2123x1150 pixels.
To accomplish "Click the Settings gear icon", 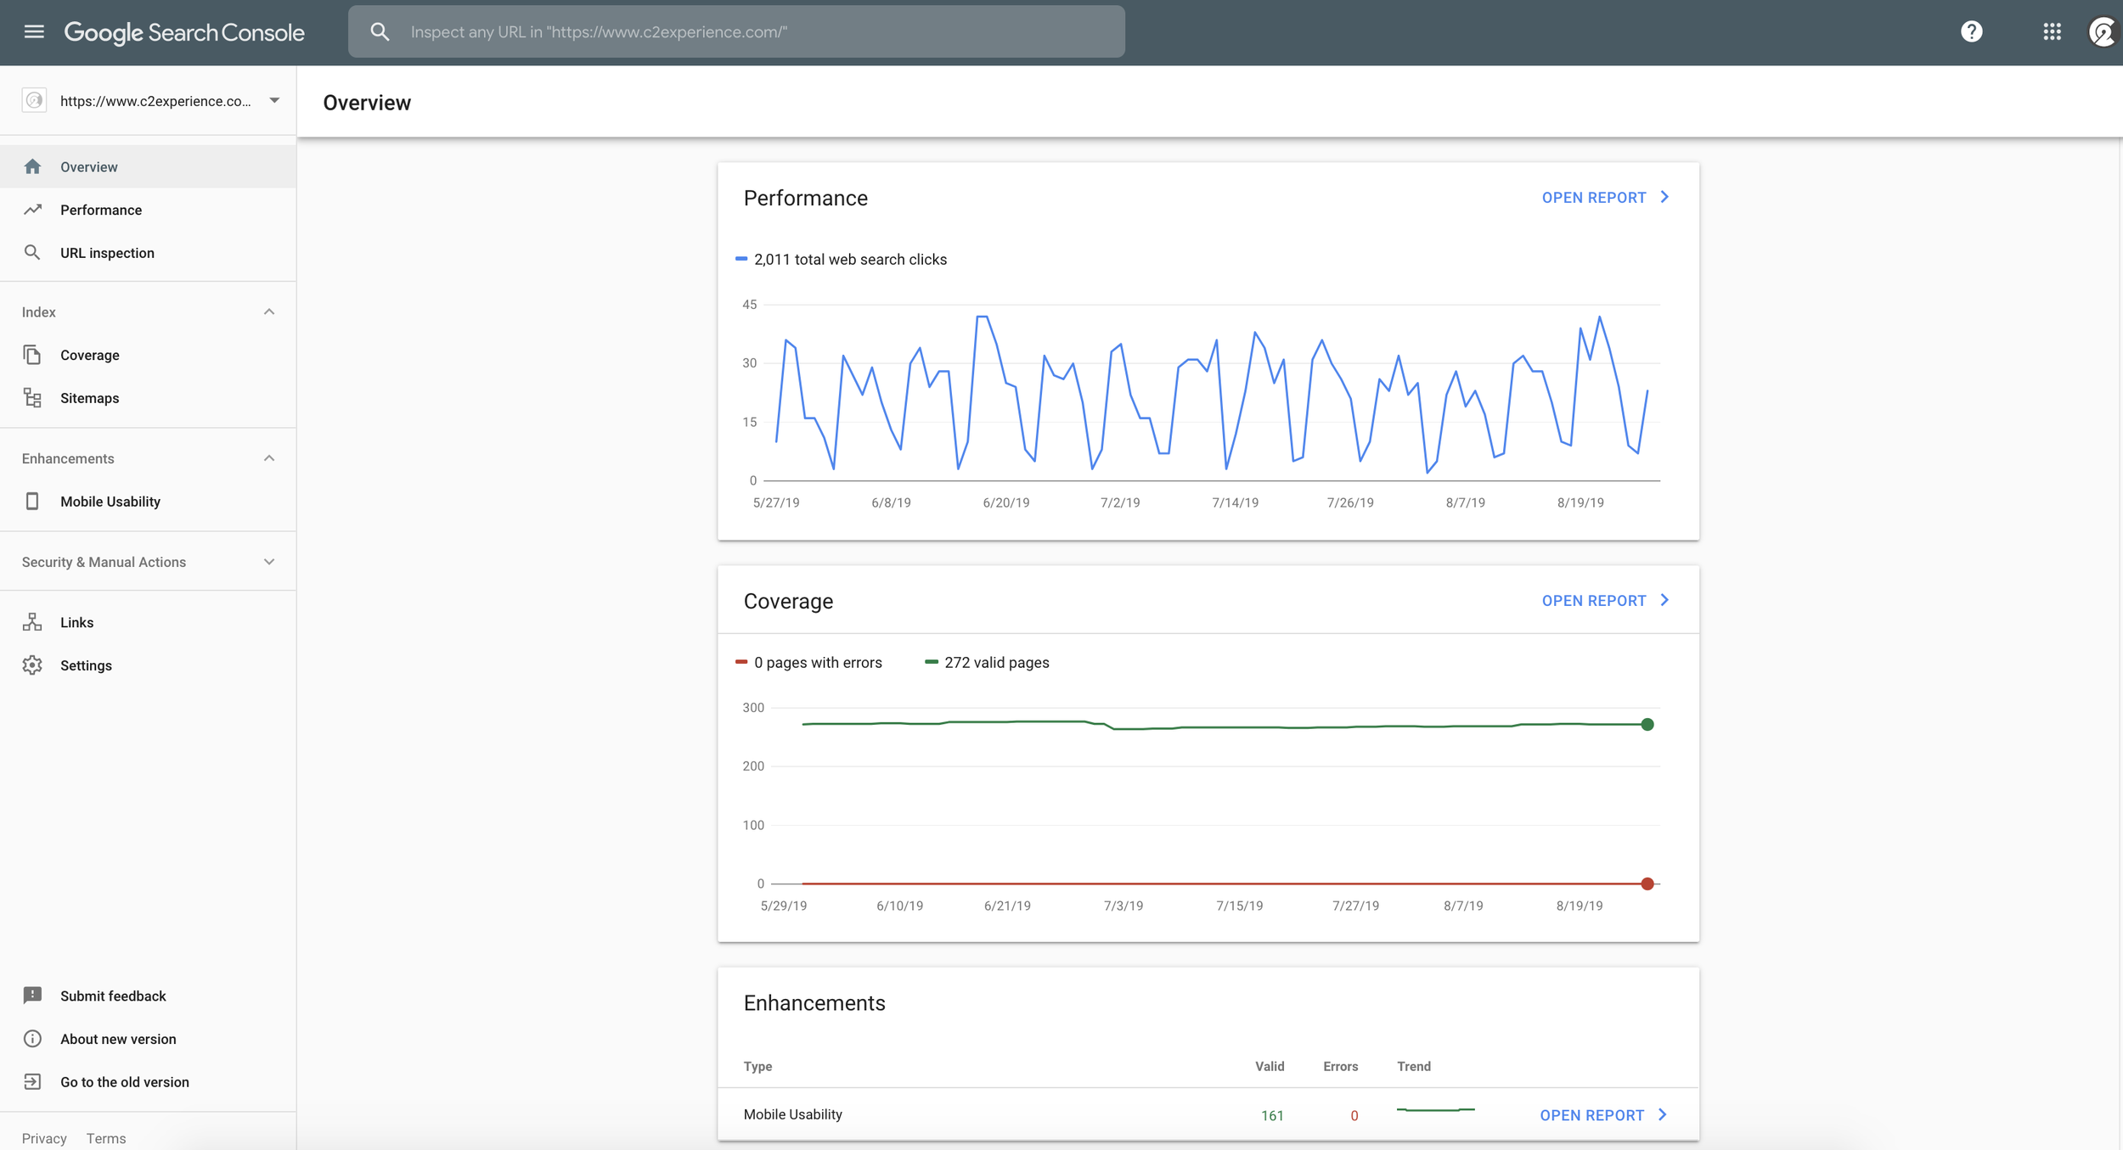I will pyautogui.click(x=32, y=665).
